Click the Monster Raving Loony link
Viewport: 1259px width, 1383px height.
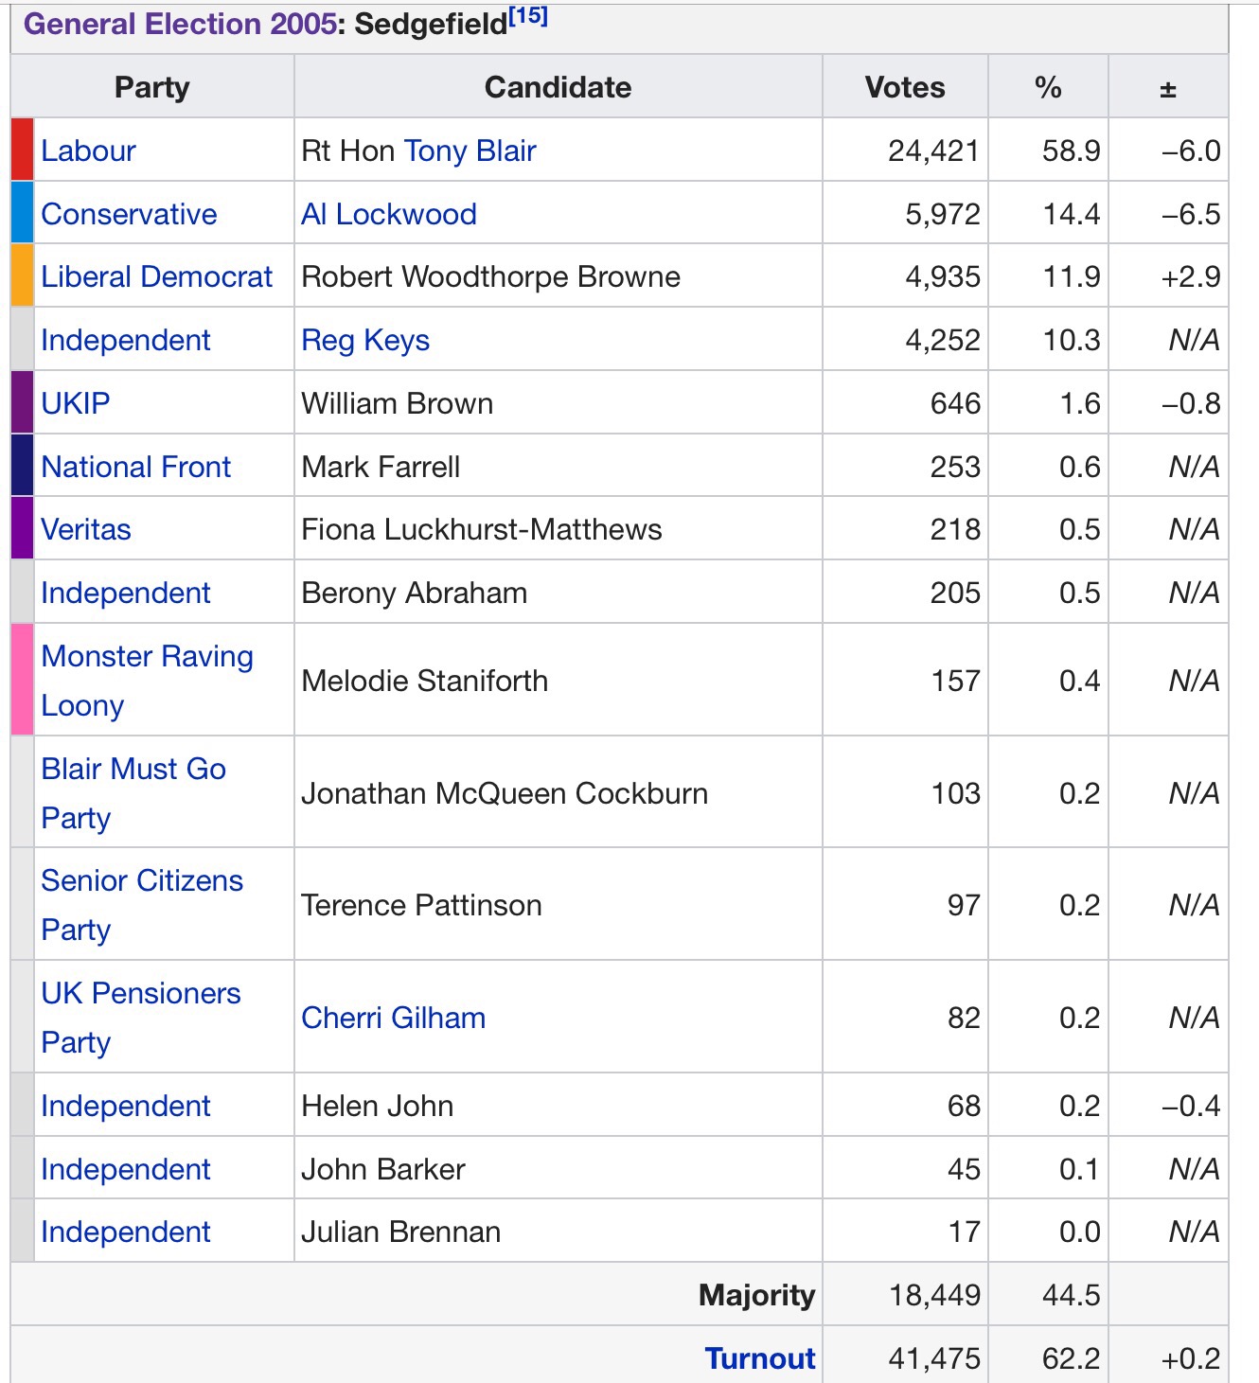[147, 657]
